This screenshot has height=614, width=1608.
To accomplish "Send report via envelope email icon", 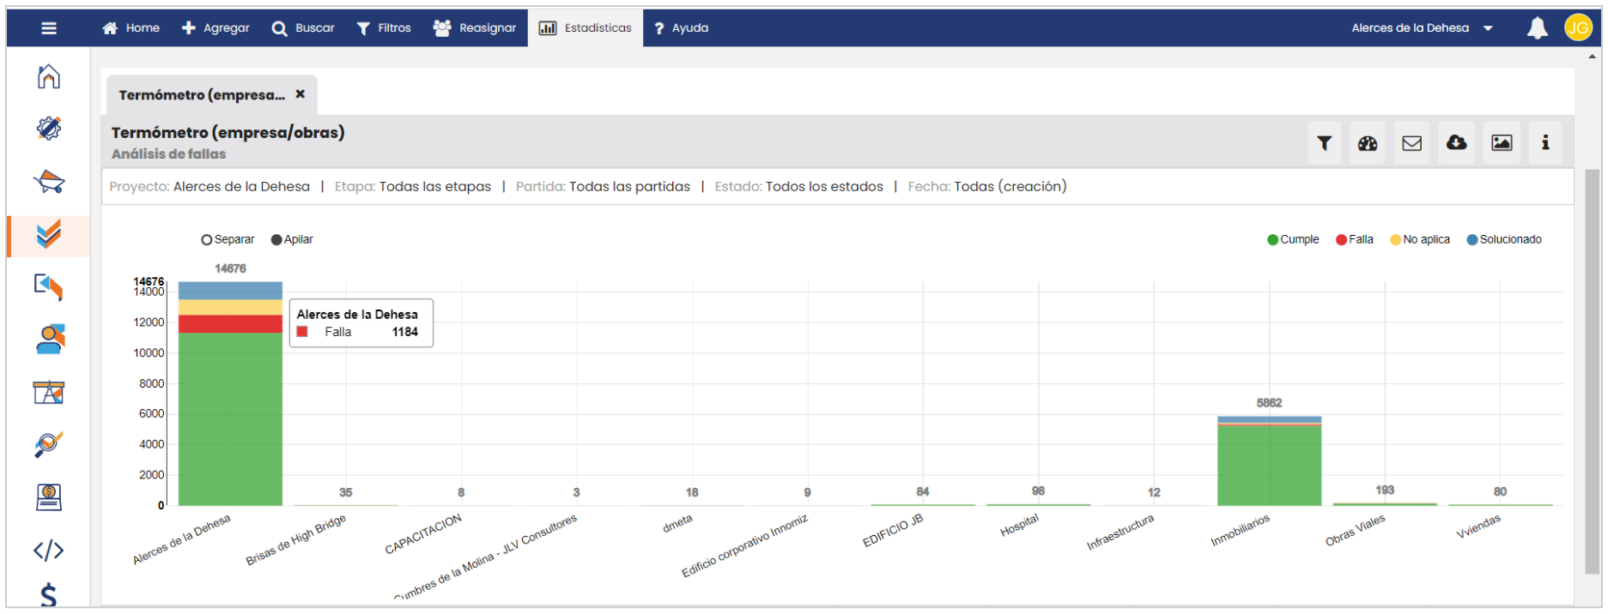I will tap(1412, 143).
